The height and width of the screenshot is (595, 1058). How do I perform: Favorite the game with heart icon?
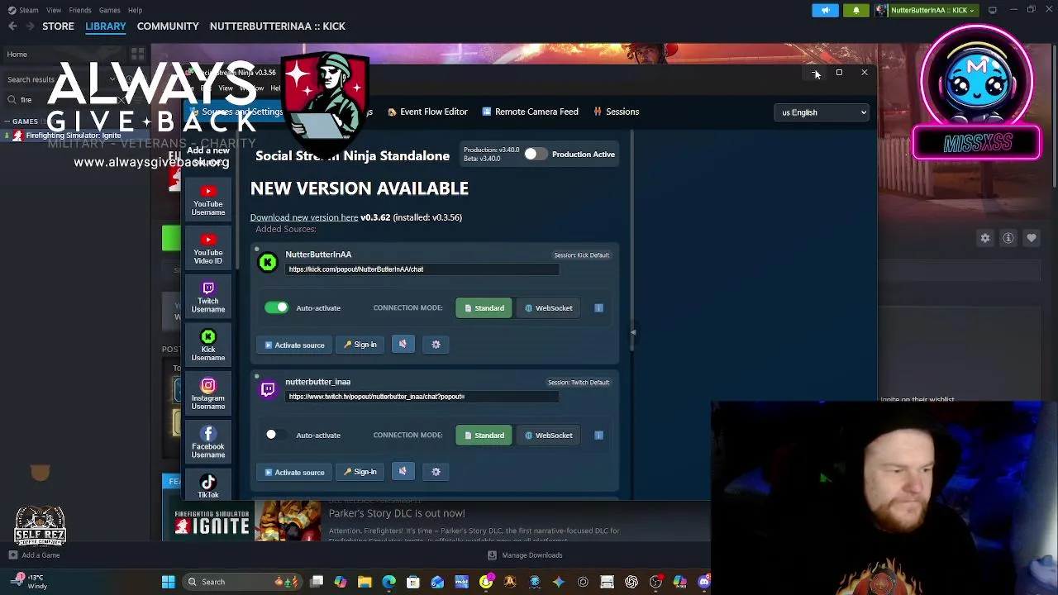pos(1032,238)
